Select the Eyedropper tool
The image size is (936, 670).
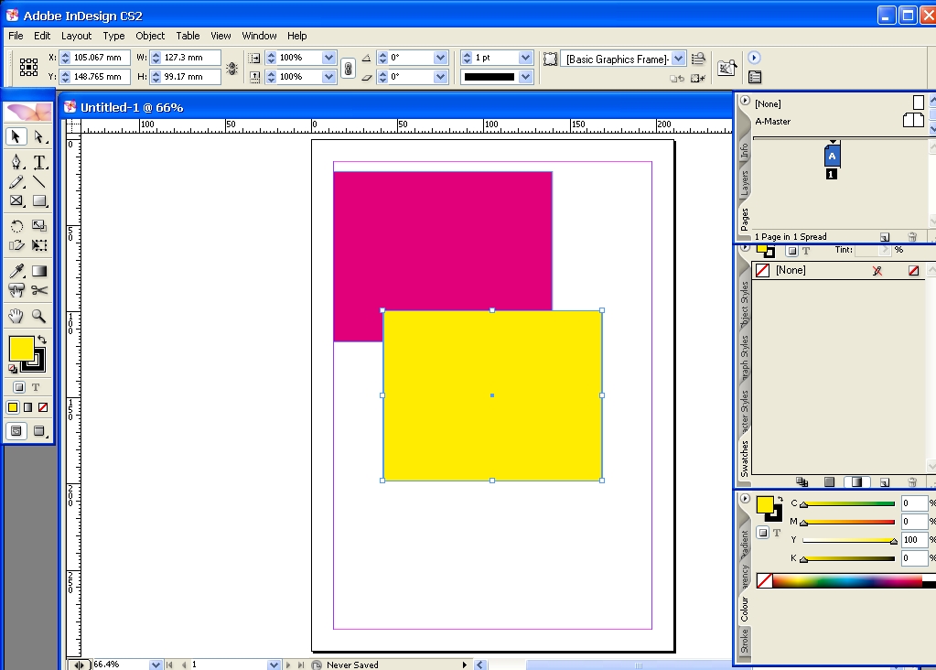(x=16, y=271)
